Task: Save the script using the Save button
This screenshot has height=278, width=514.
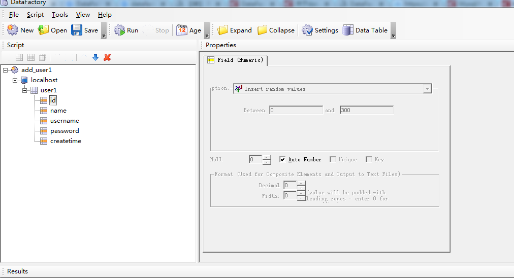Action: (85, 30)
